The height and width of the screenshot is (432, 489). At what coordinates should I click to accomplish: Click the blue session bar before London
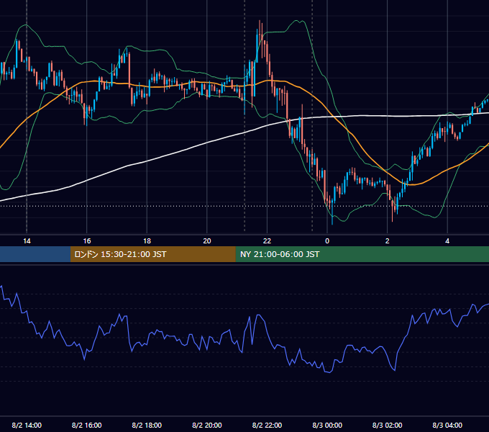(x=35, y=254)
